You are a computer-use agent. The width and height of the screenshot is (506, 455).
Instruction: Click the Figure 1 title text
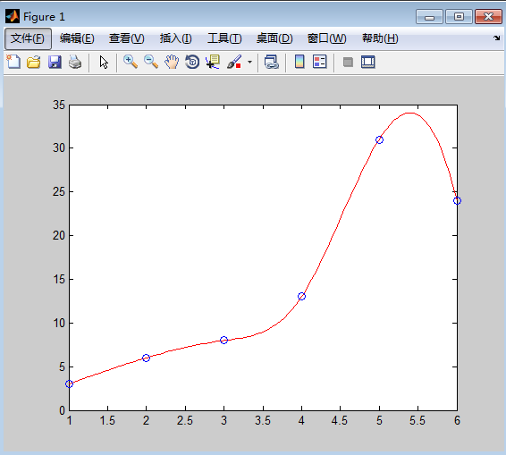44,17
